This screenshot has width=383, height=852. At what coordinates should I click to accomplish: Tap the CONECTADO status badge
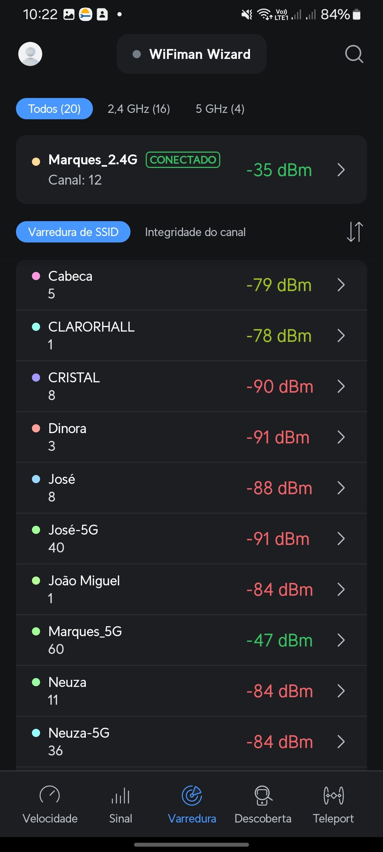pos(183,160)
